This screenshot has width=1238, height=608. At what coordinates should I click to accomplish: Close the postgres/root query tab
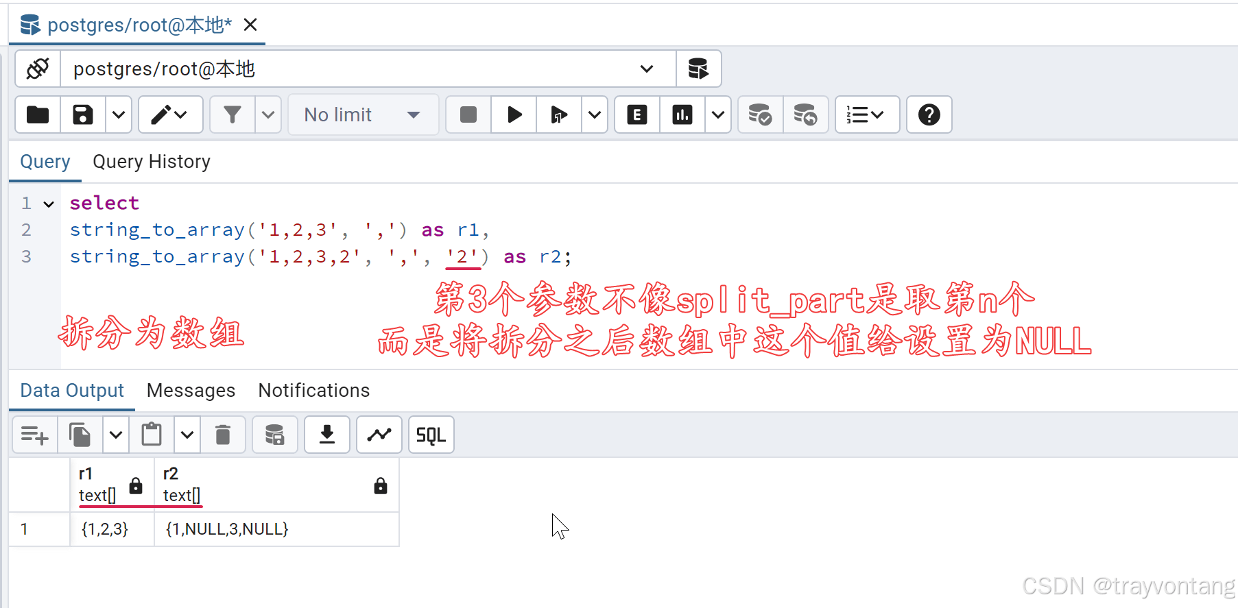[250, 25]
